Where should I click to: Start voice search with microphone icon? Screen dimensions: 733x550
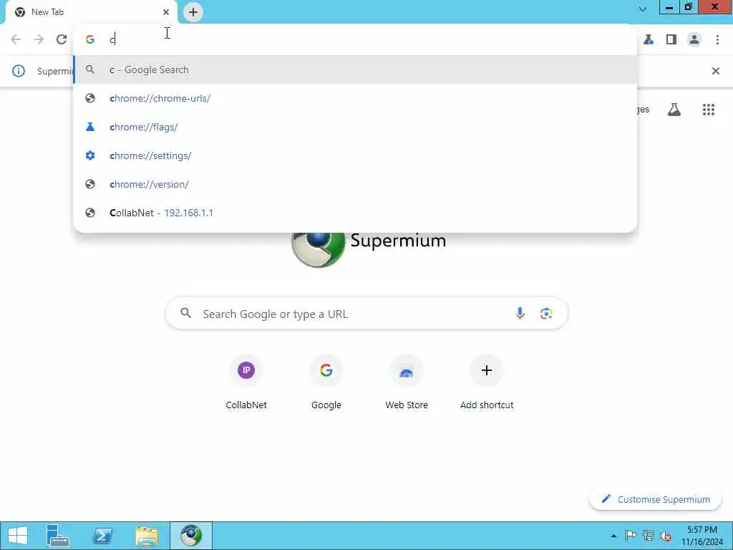pos(520,314)
